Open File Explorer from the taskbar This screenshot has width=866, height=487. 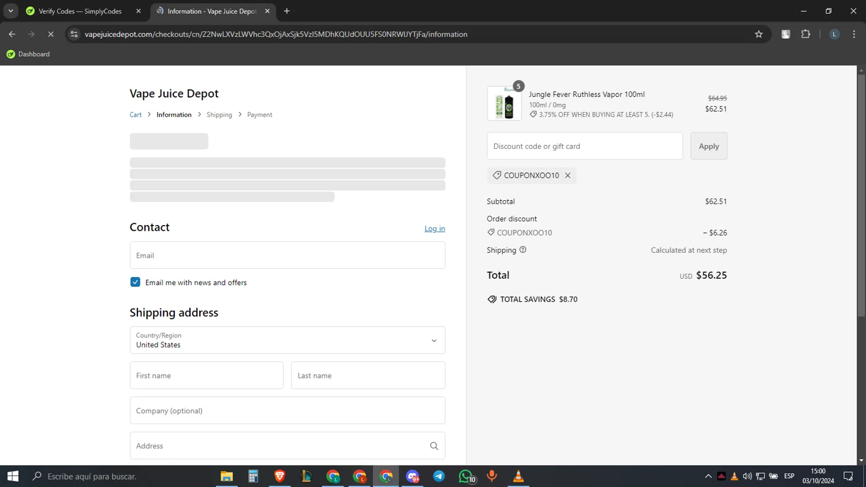(226, 476)
